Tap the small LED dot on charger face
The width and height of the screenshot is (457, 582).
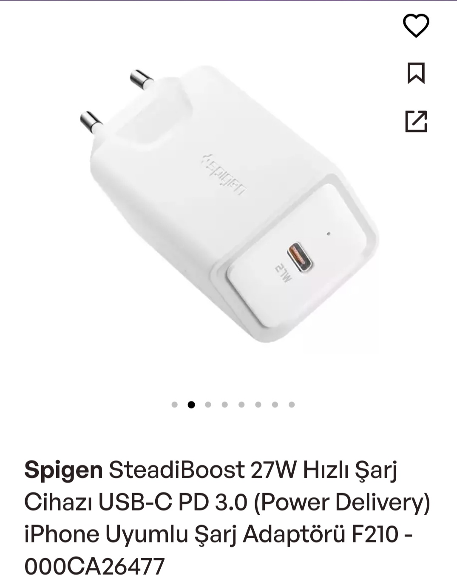[x=328, y=234]
